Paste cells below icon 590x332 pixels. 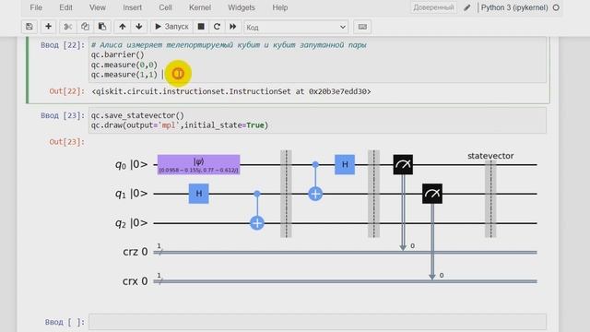[x=102, y=27]
